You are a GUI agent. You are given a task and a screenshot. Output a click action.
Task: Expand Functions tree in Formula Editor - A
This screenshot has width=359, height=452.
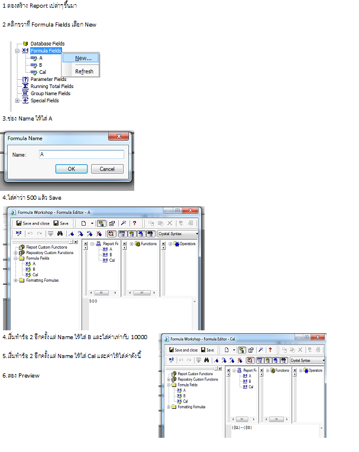coord(132,244)
